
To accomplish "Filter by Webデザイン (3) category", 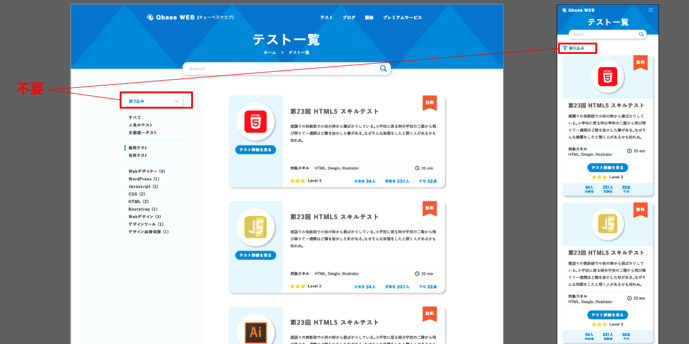I will tap(145, 217).
